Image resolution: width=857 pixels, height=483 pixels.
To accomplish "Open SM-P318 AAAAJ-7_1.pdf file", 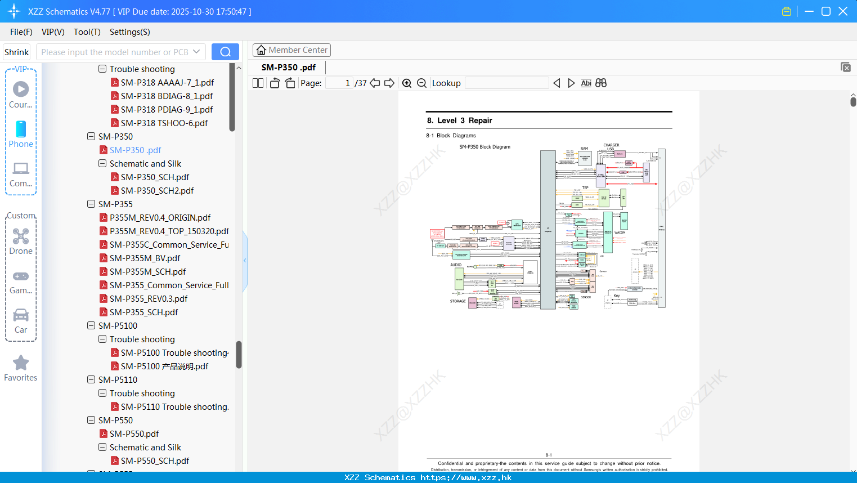I will tap(167, 82).
